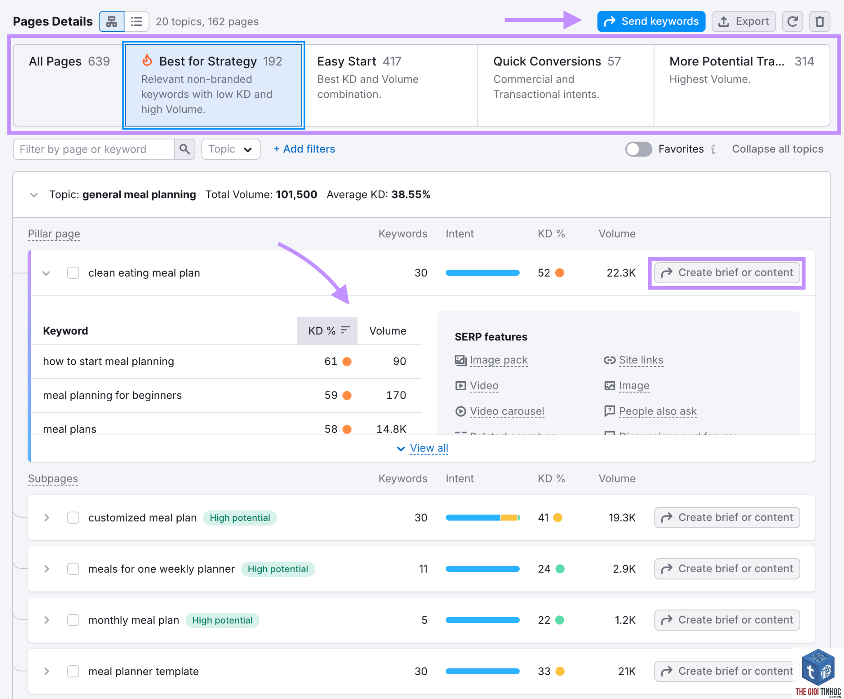The height and width of the screenshot is (699, 844).
Task: Click the Export button
Action: tap(744, 21)
